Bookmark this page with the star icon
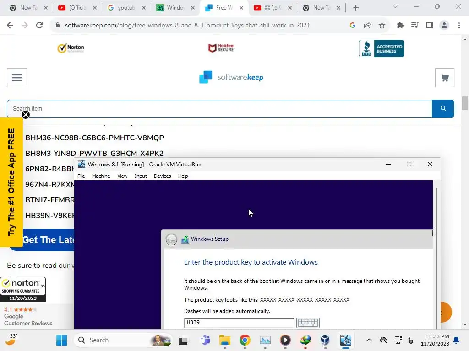 (x=382, y=26)
